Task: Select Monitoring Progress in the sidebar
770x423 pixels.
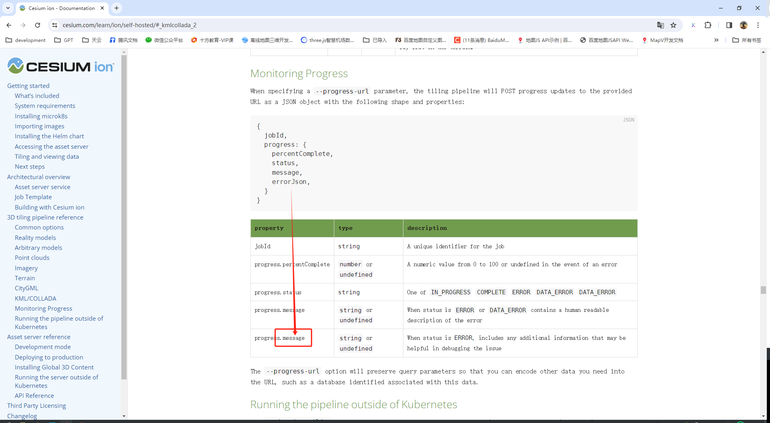Action: point(43,309)
